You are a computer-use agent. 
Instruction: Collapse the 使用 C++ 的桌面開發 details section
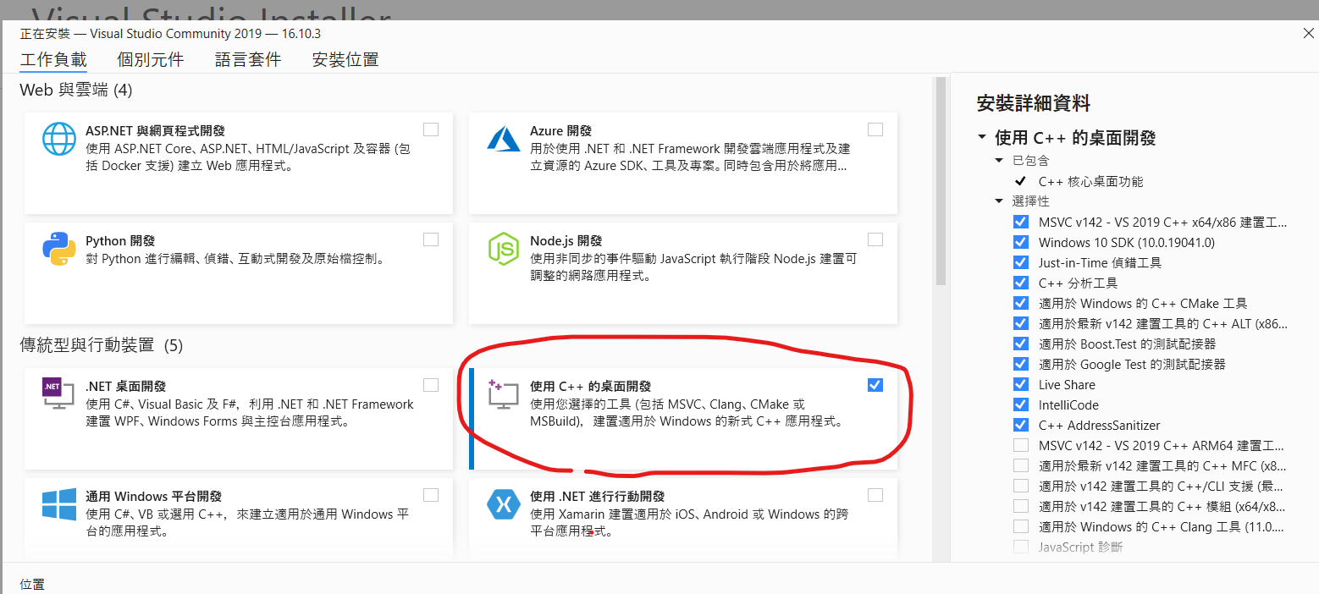(982, 138)
